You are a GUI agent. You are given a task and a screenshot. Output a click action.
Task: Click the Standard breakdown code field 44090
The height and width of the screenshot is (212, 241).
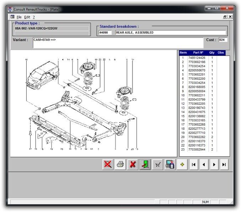tap(105, 33)
